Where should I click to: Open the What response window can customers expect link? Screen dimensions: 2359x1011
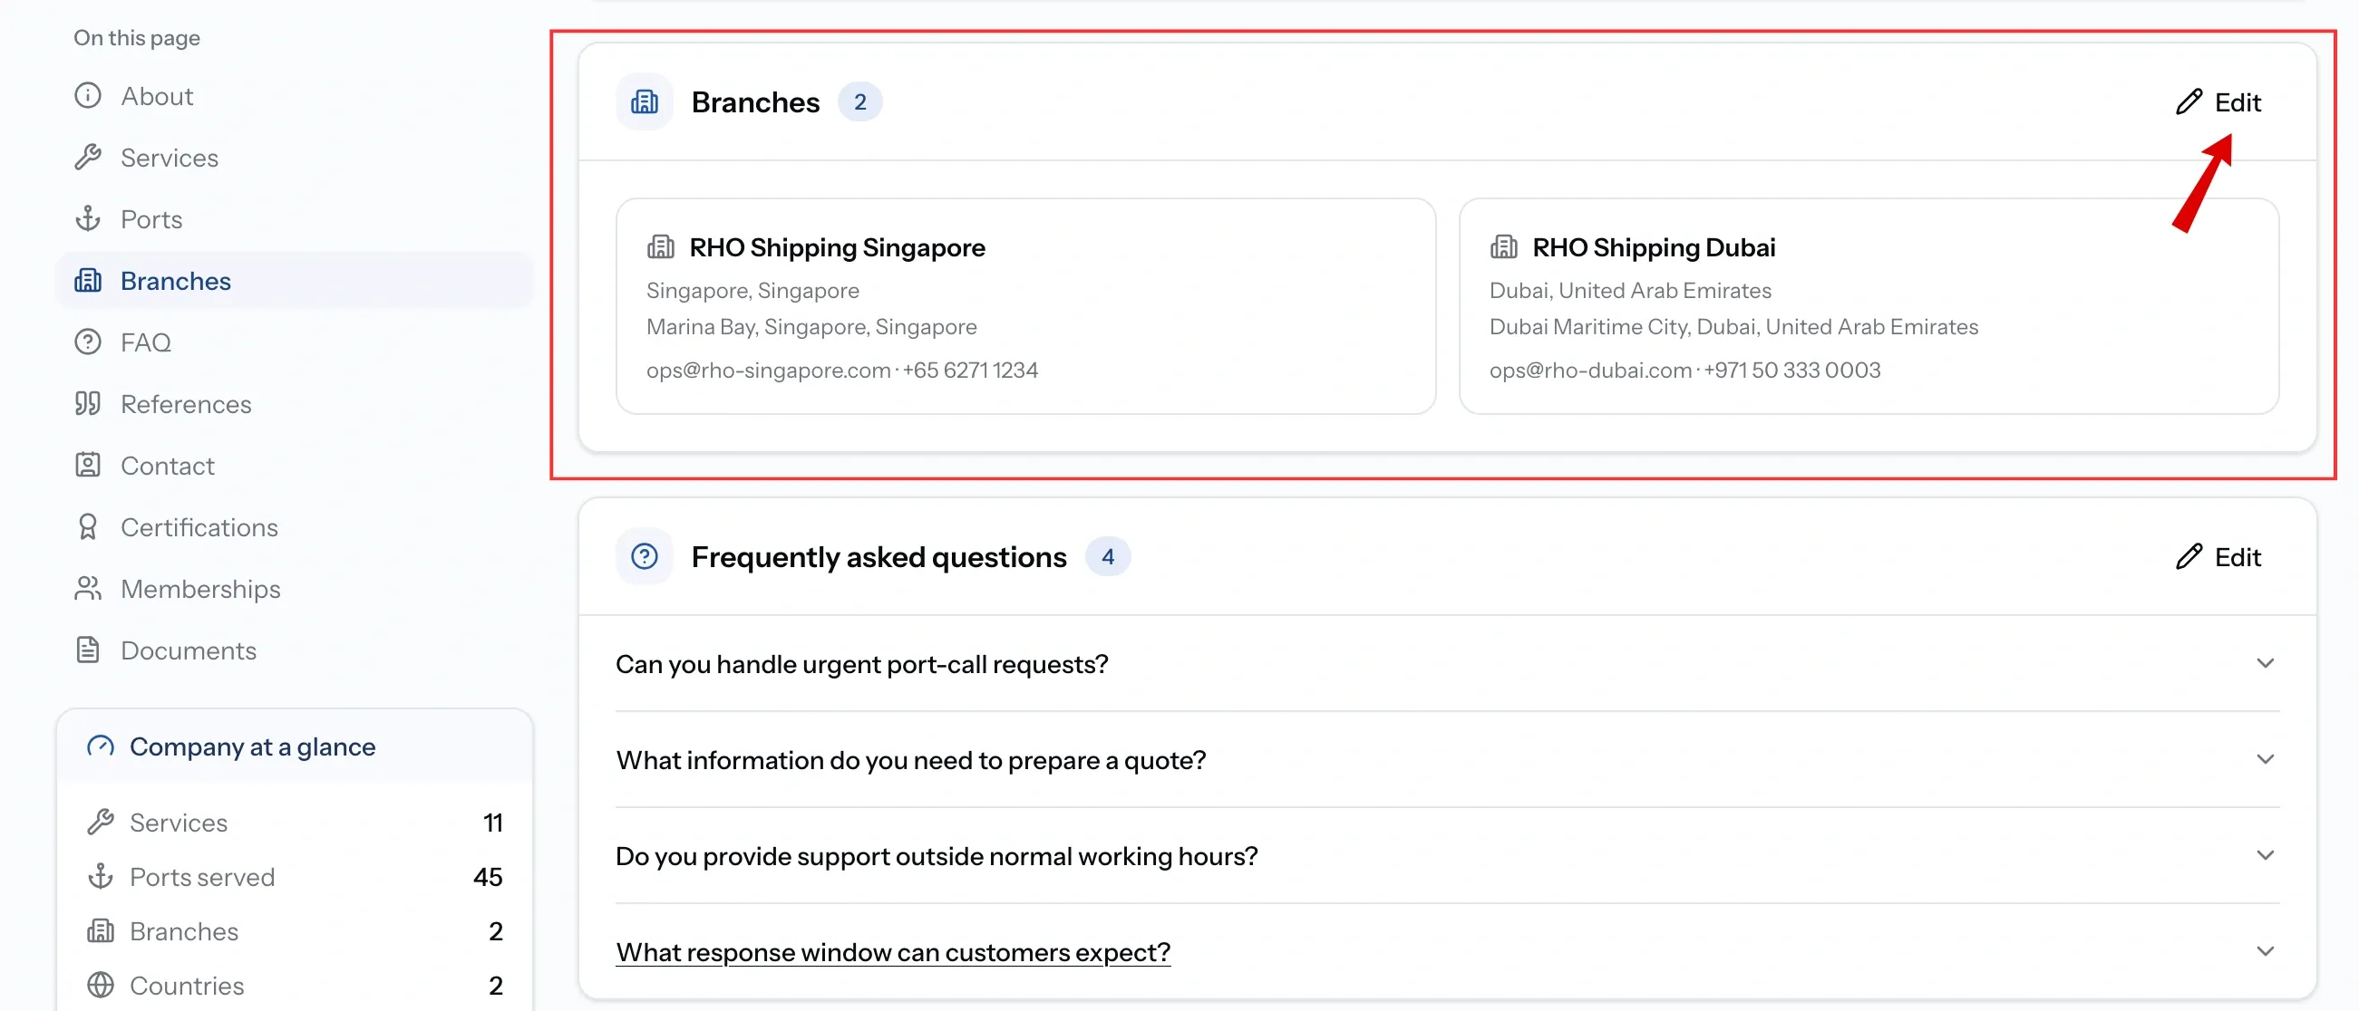pyautogui.click(x=893, y=952)
